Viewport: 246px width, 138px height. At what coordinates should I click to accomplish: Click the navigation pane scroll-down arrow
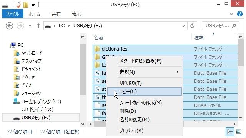tap(83, 124)
